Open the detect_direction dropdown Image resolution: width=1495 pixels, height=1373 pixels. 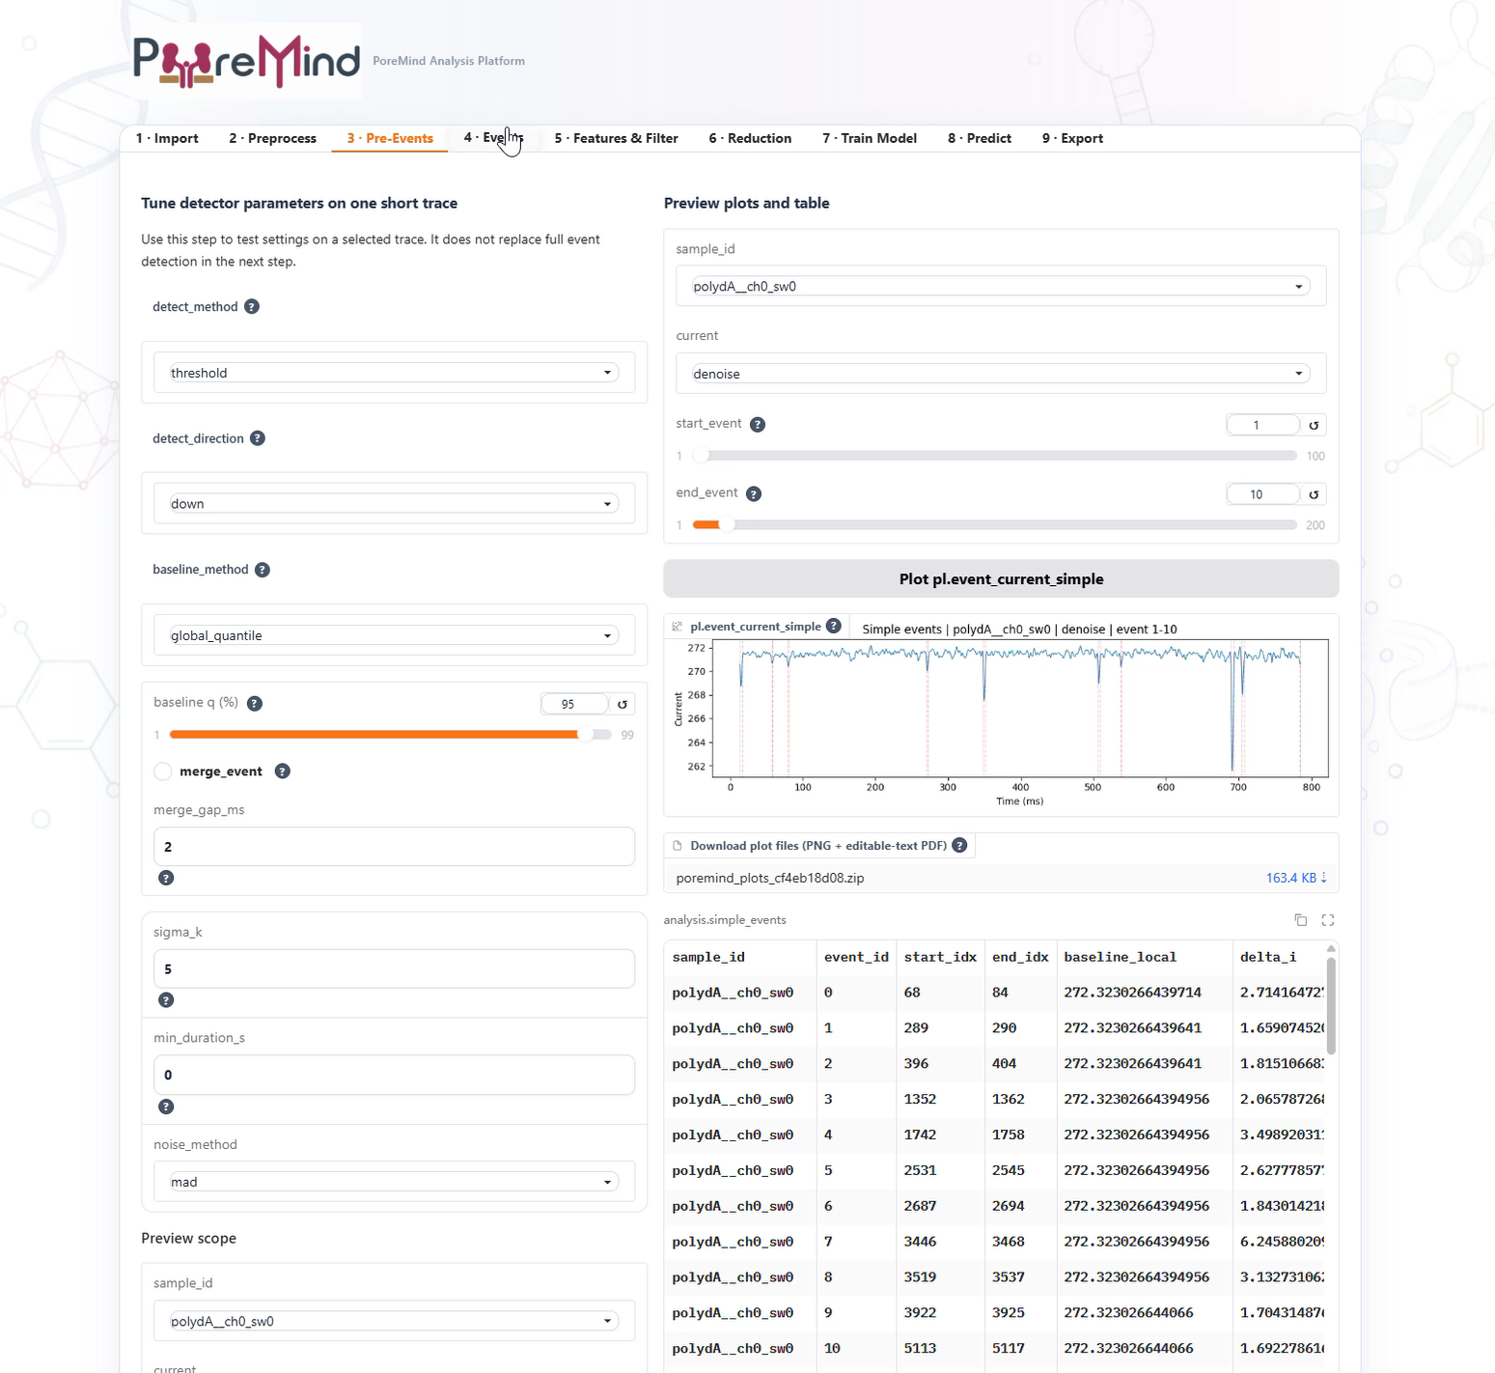point(394,504)
